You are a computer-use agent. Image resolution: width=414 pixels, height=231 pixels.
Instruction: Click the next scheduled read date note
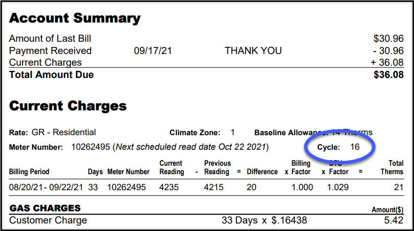(192, 147)
